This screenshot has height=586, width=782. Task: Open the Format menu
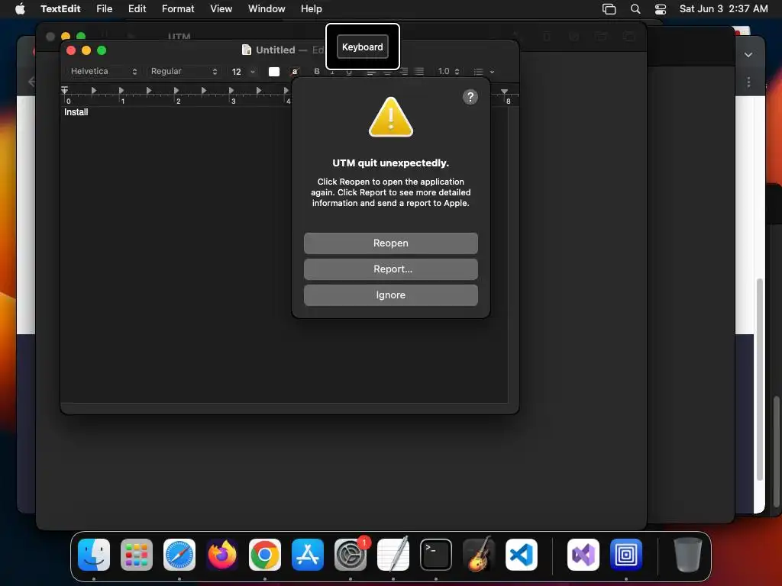coord(178,8)
